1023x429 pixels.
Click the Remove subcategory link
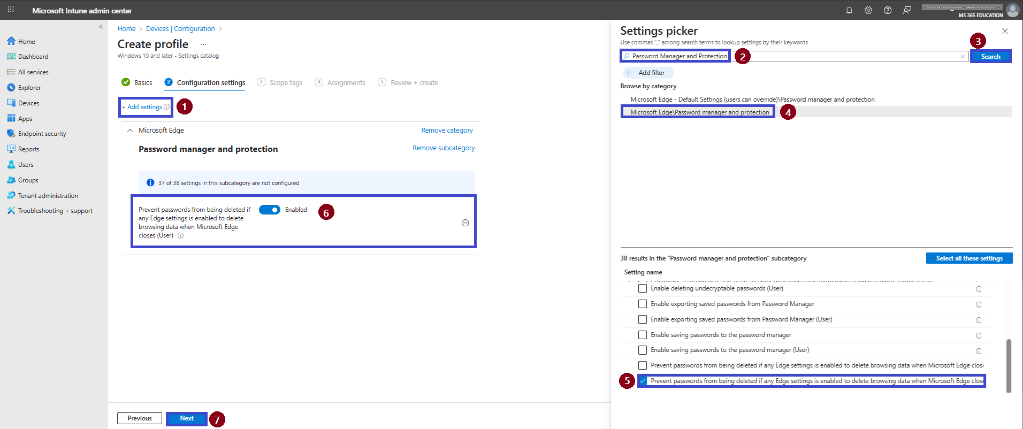point(444,148)
